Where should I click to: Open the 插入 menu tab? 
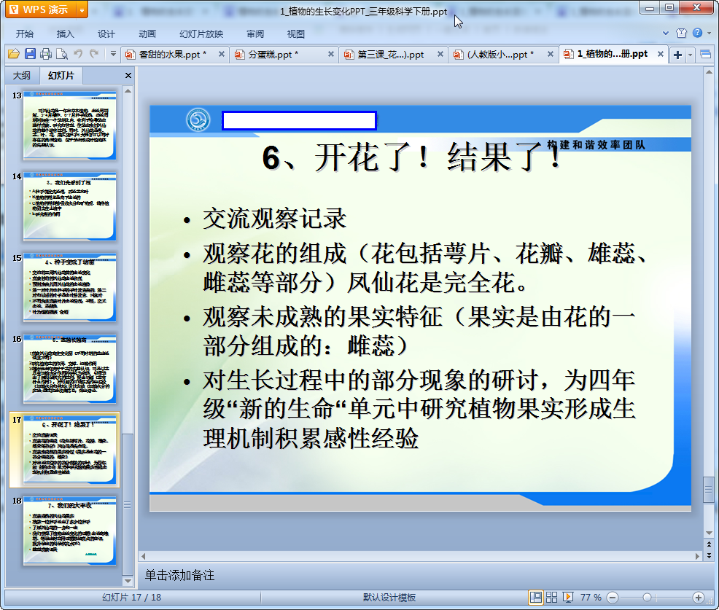pyautogui.click(x=66, y=34)
